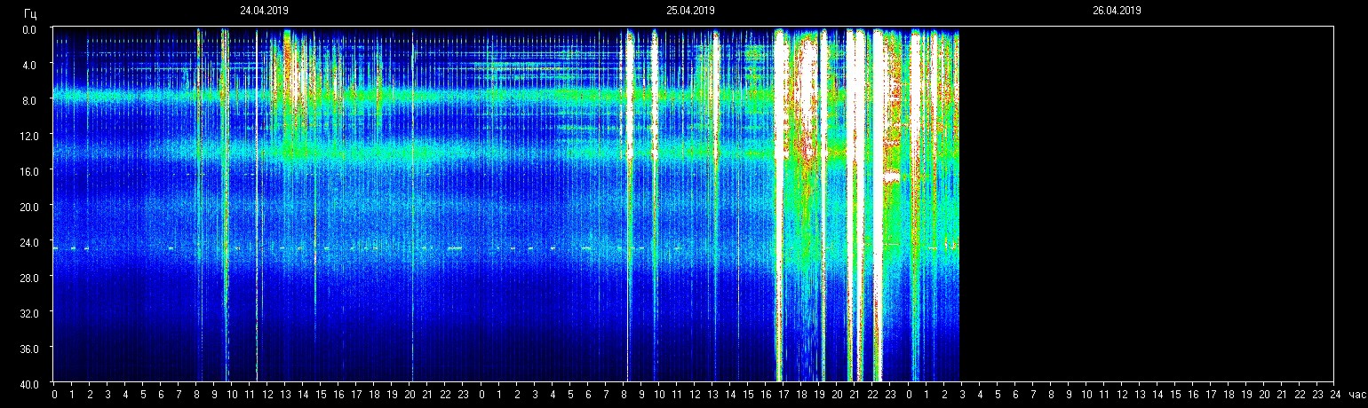Pick the 8.0 frequency axis label
1368x408 pixels.
tap(28, 100)
